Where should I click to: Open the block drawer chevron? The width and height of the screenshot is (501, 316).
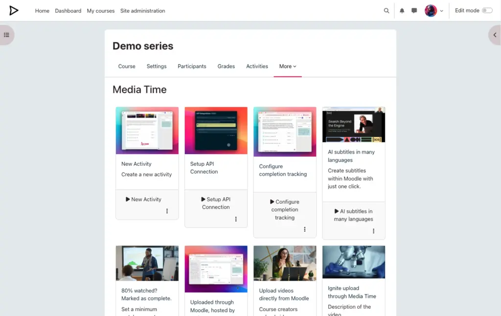[495, 35]
